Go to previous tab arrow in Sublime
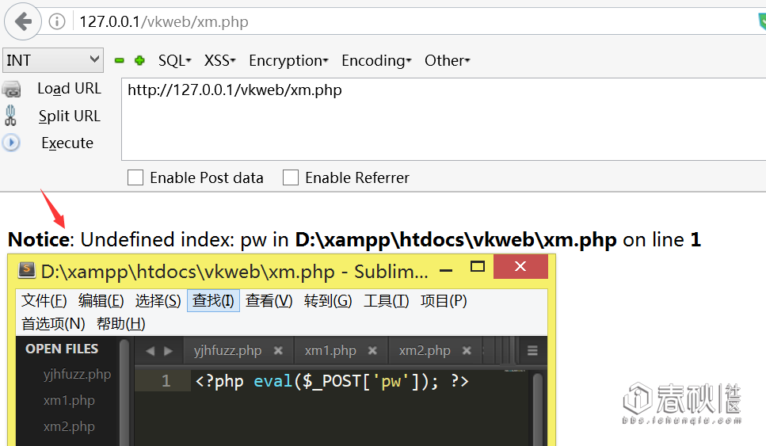The height and width of the screenshot is (446, 766). 150,351
